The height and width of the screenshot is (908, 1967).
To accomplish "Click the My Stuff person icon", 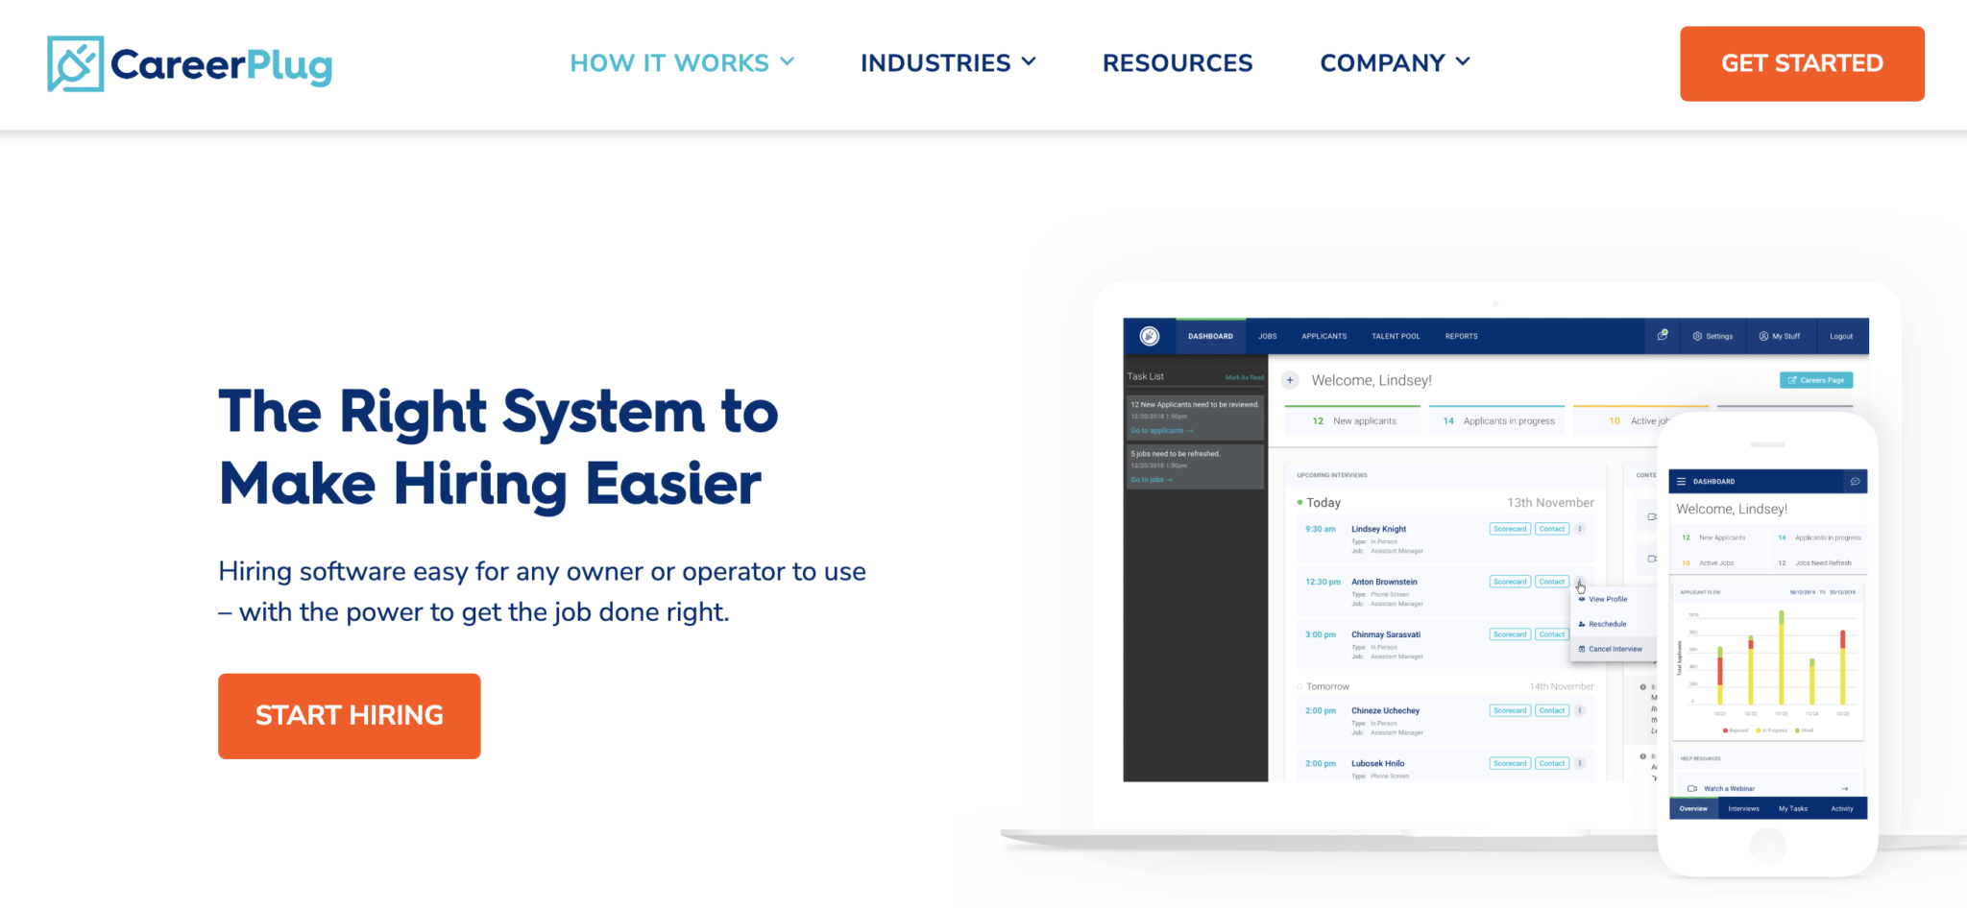I will tap(1764, 336).
